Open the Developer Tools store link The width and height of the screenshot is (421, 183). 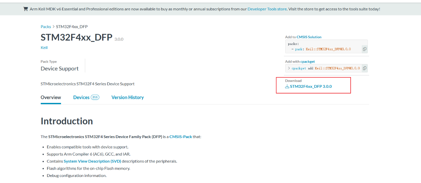[267, 9]
